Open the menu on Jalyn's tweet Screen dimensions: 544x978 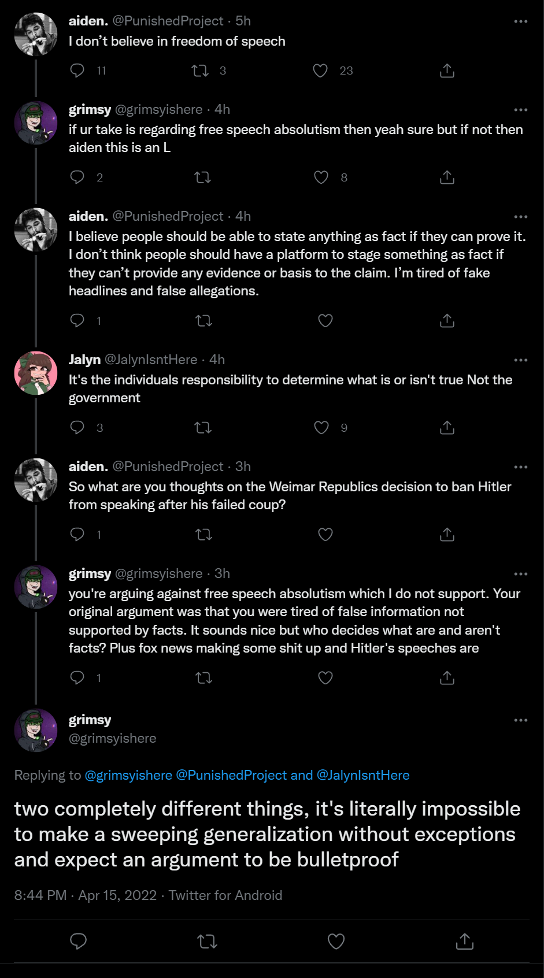click(x=521, y=360)
